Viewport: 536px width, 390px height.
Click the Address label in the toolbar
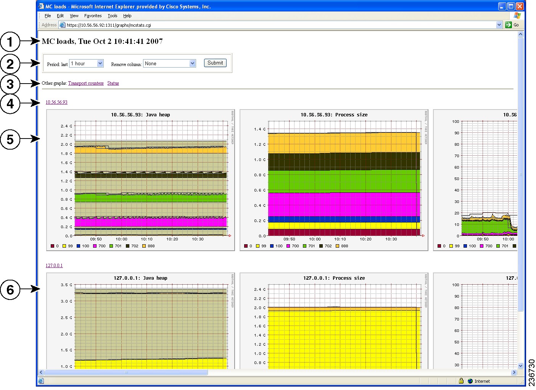pos(49,25)
